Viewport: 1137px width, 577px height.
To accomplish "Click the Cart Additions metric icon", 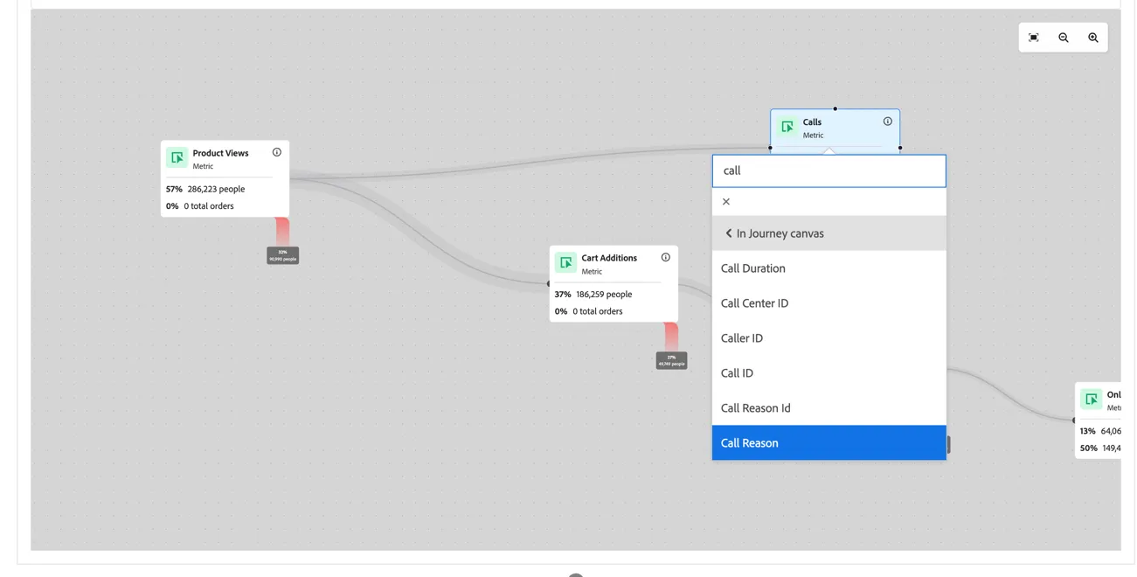I will 566,263.
